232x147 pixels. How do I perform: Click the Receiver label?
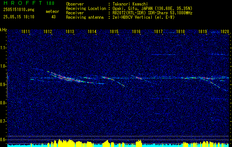pyautogui.click(x=75, y=13)
